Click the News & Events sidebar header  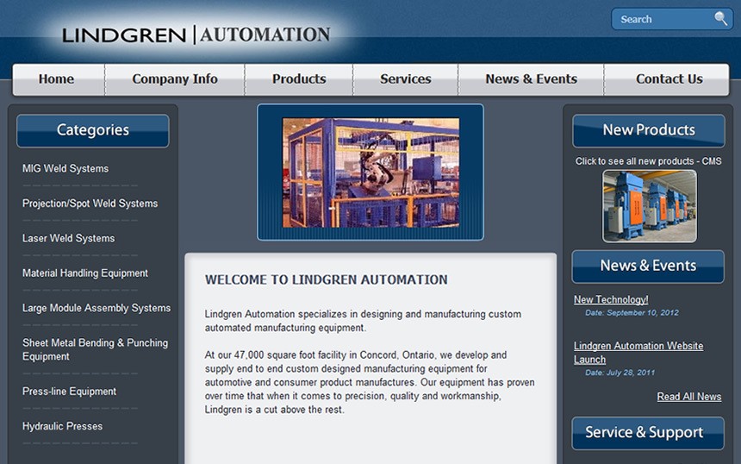tap(648, 266)
